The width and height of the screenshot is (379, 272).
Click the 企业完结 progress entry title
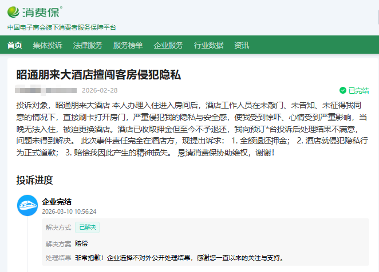point(57,202)
